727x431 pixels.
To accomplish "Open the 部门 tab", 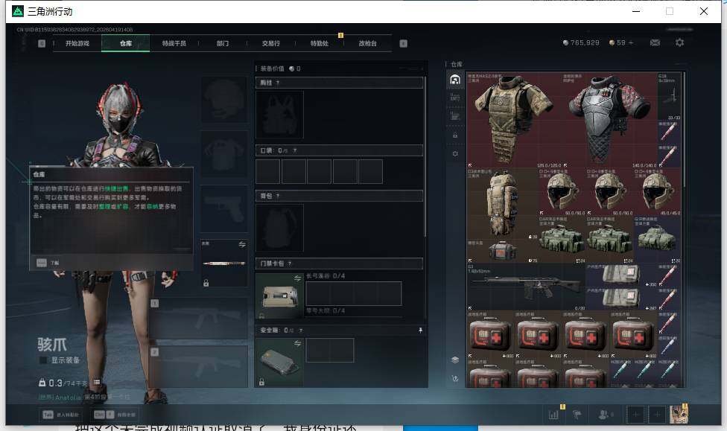I will pyautogui.click(x=223, y=44).
